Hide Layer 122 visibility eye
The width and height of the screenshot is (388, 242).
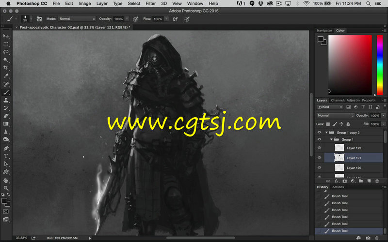pyautogui.click(x=319, y=148)
